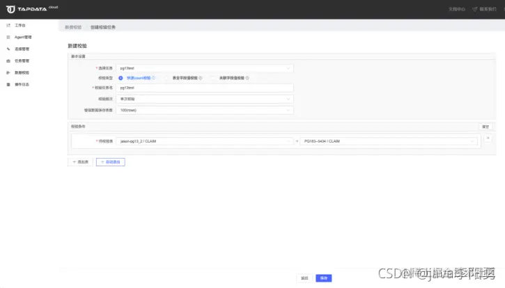The image size is (505, 288).
Task: Click the 校验条件 section header
Action: point(78,127)
